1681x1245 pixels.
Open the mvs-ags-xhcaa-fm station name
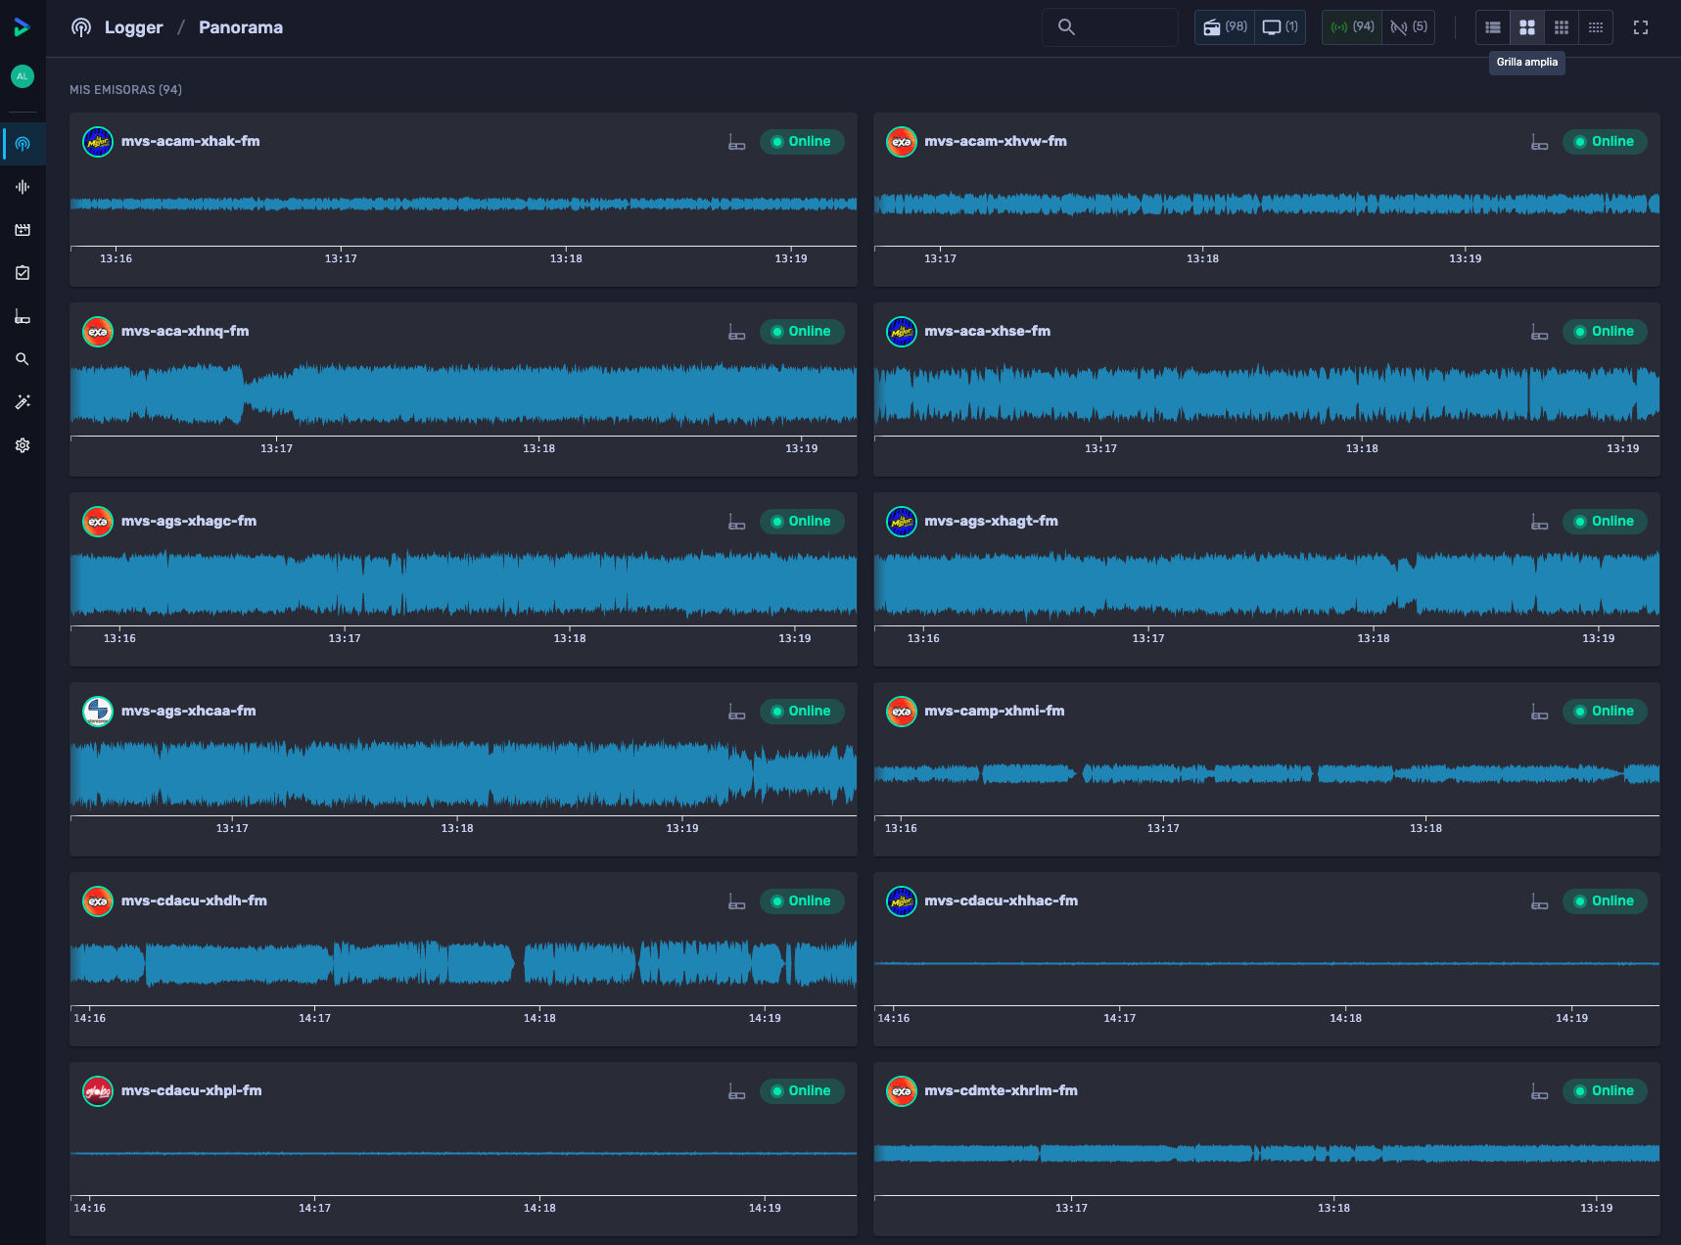189,711
